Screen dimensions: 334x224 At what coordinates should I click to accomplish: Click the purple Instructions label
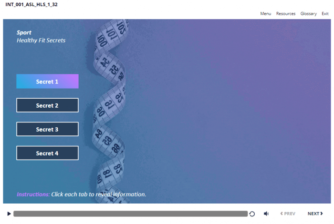click(33, 194)
